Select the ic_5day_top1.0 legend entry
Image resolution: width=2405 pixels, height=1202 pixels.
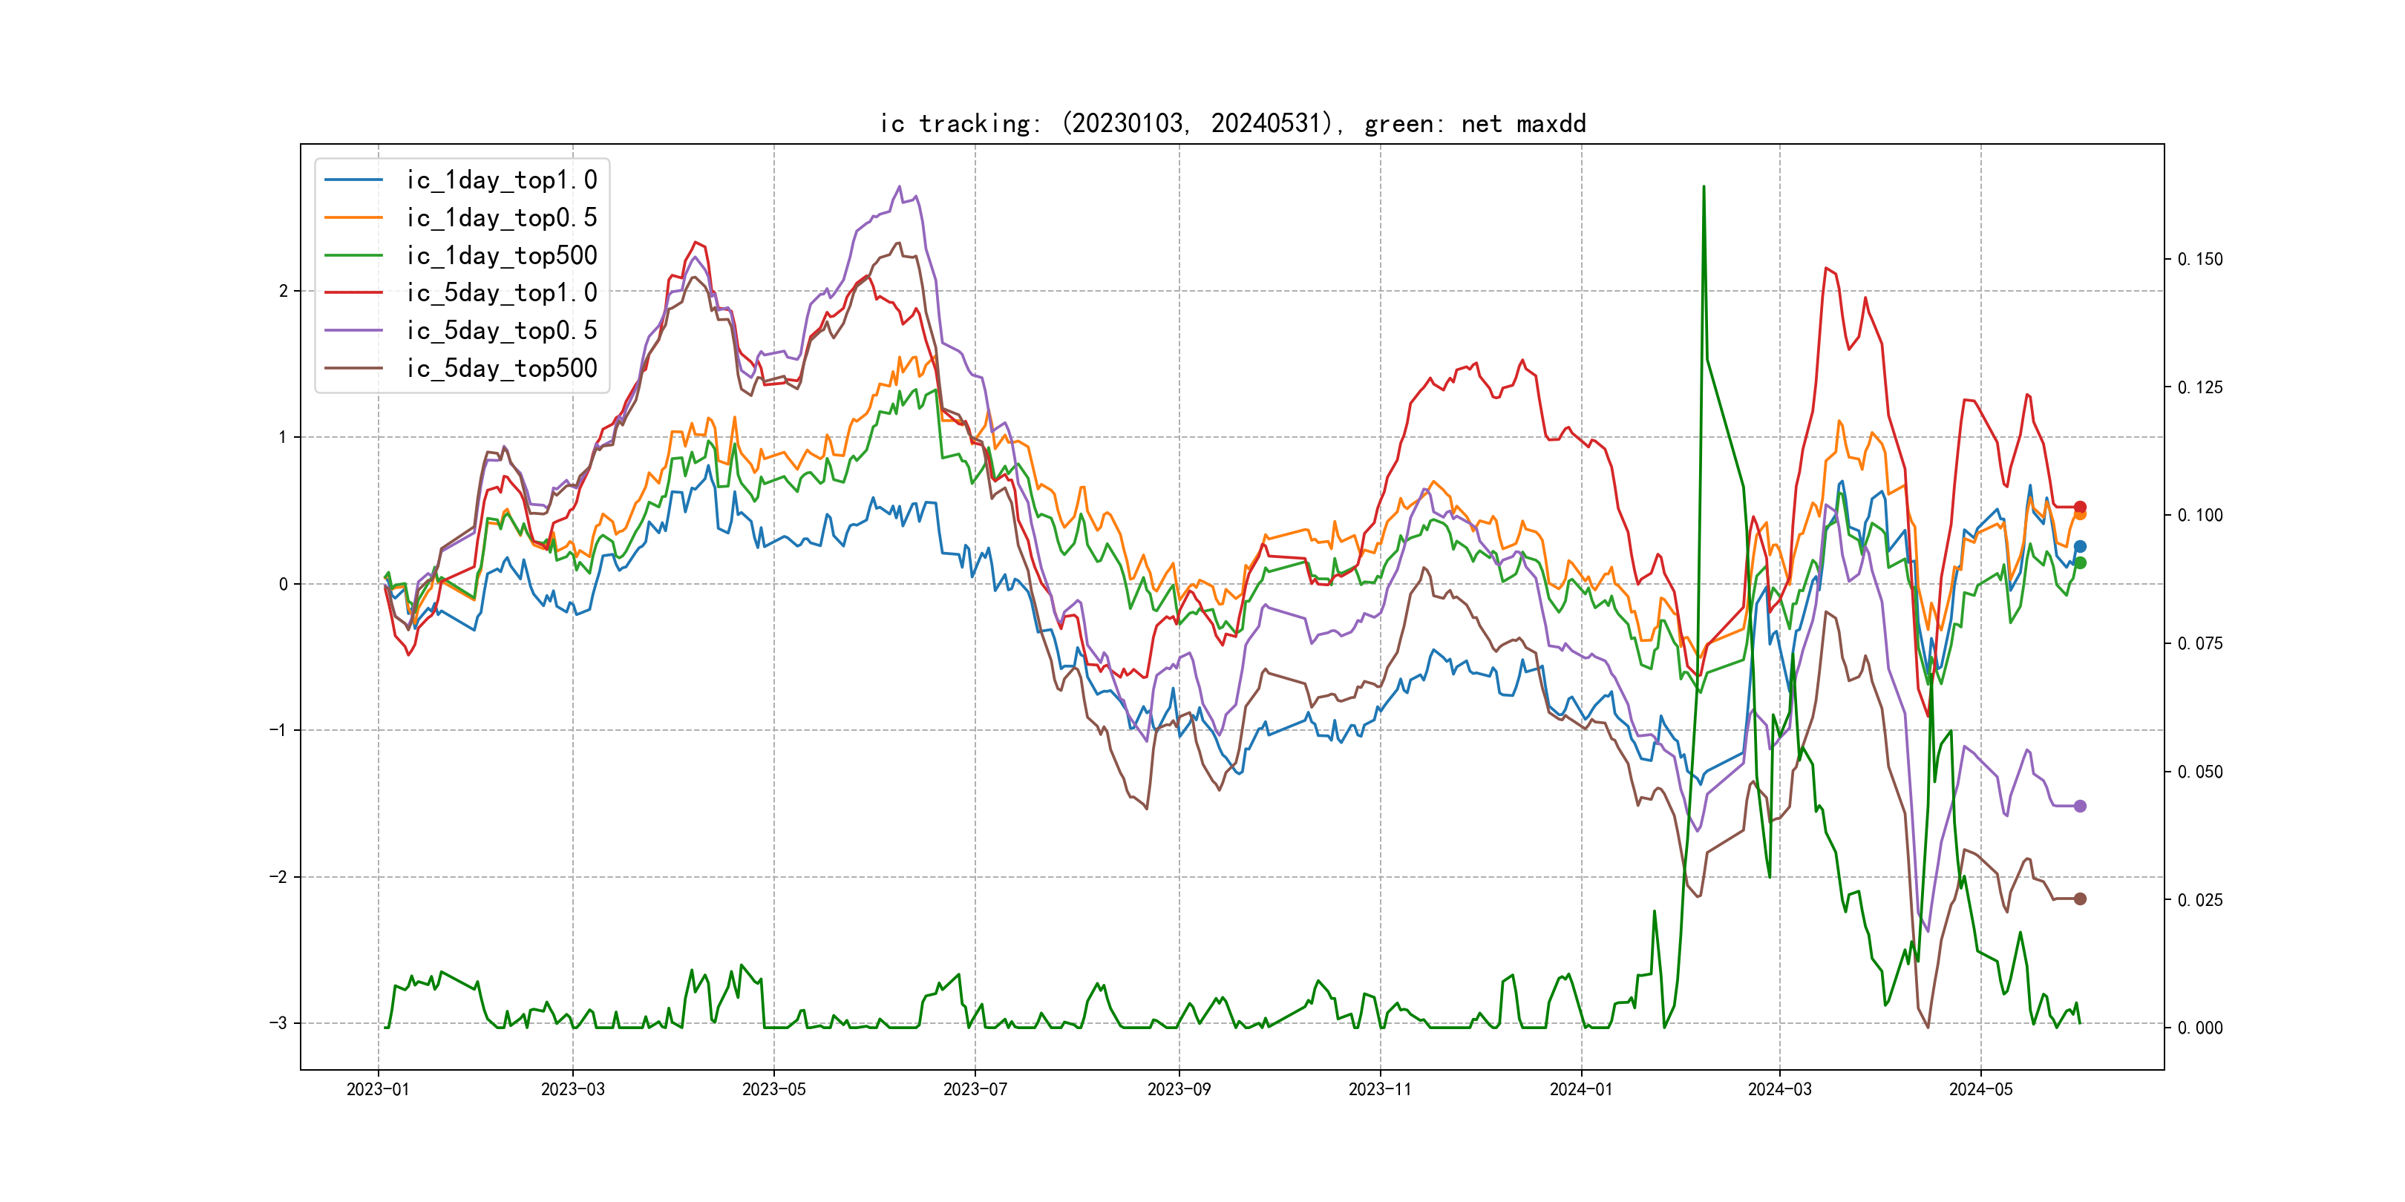500,293
